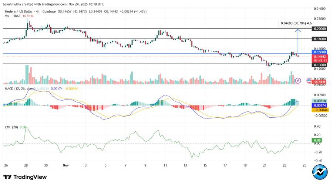Click the blue 0.15000 price label
Viewport: 333px width, 185px height.
[320, 54]
